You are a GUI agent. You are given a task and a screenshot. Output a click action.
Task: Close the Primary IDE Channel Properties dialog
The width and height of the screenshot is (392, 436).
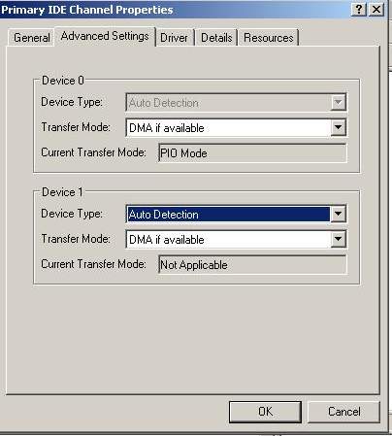[376, 10]
